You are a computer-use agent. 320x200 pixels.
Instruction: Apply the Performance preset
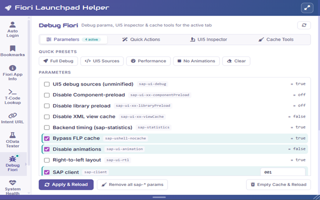148,61
